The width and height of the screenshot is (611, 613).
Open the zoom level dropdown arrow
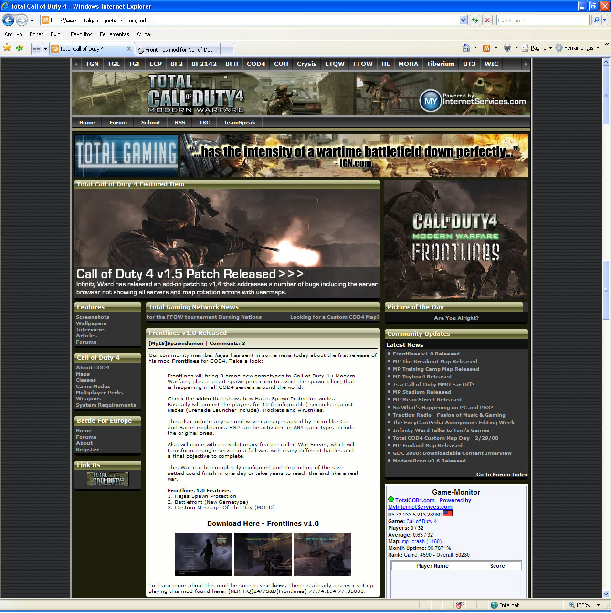point(598,605)
